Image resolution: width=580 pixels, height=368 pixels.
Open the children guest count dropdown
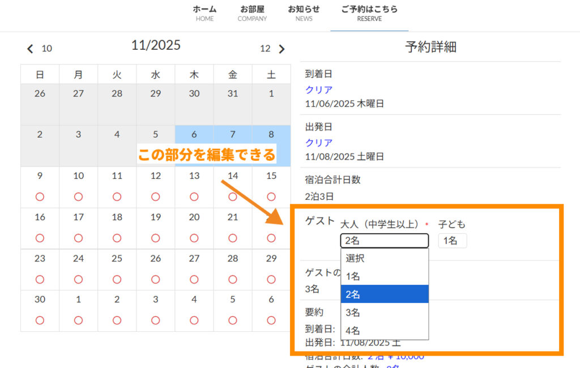(452, 241)
